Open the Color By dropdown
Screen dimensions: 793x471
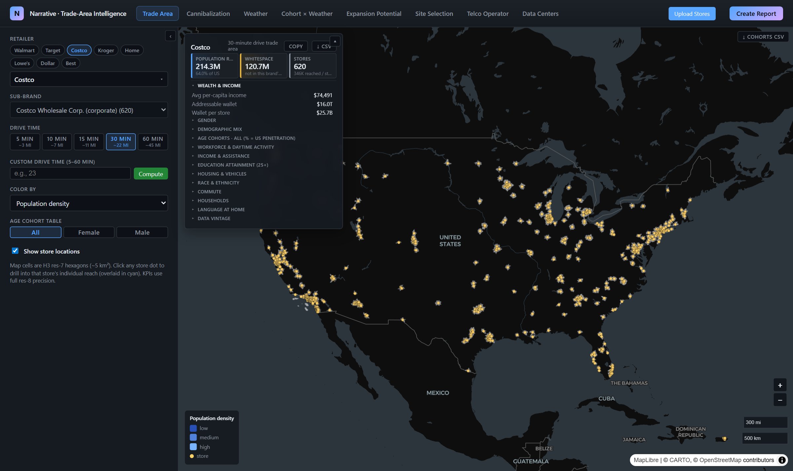(x=89, y=203)
